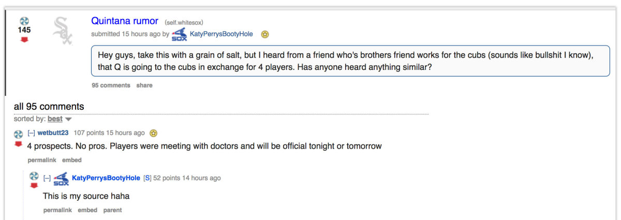Upvote the Quintana rumor post
621x220 pixels.
pos(24,21)
